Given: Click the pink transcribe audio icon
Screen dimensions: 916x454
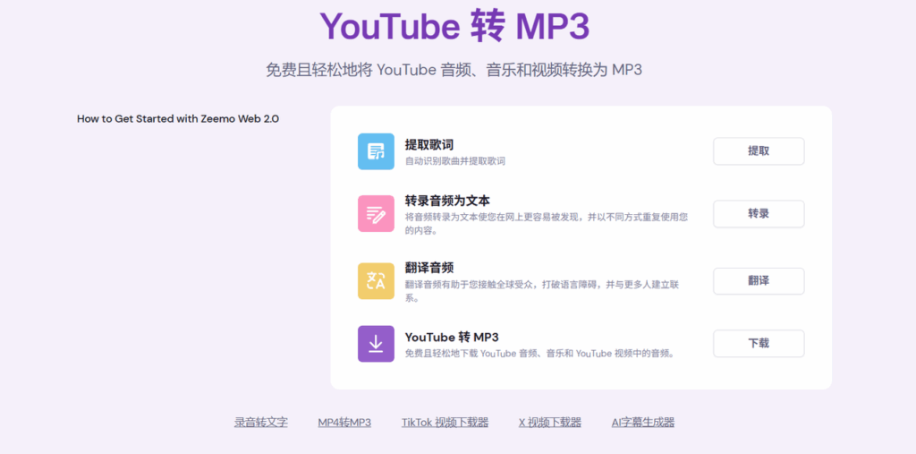Looking at the screenshot, I should click(x=376, y=213).
